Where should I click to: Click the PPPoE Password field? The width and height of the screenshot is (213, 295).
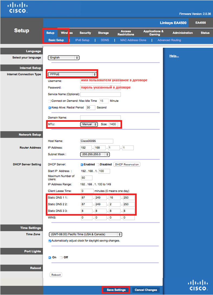click(x=100, y=88)
